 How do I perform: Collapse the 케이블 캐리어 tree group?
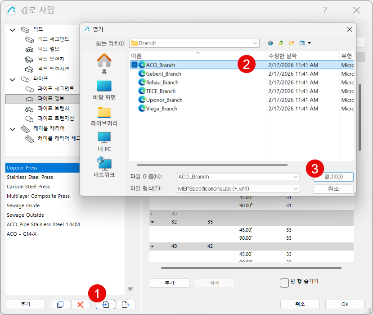pyautogui.click(x=12, y=129)
